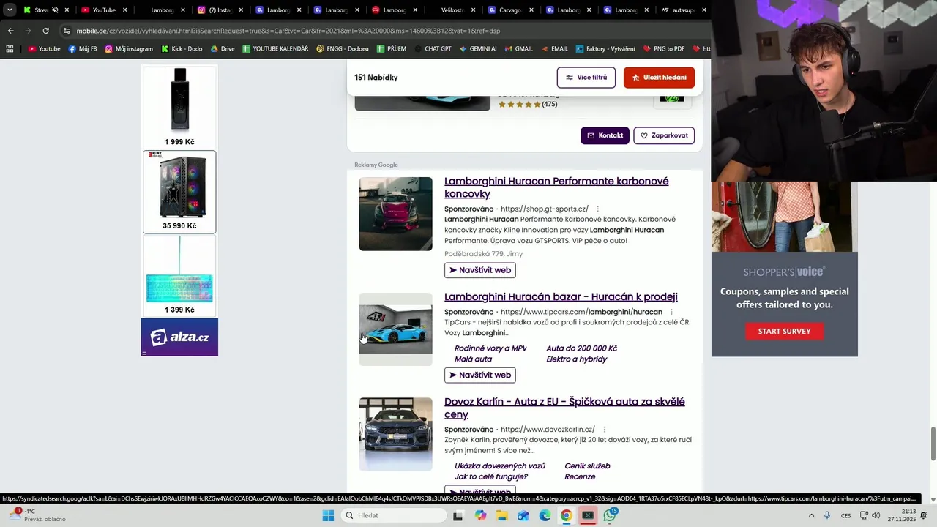
Task: Click the keyboard product for 1 399 Kč
Action: [179, 276]
